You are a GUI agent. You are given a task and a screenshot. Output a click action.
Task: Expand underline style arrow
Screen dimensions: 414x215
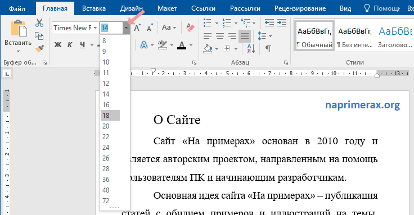tap(92, 45)
